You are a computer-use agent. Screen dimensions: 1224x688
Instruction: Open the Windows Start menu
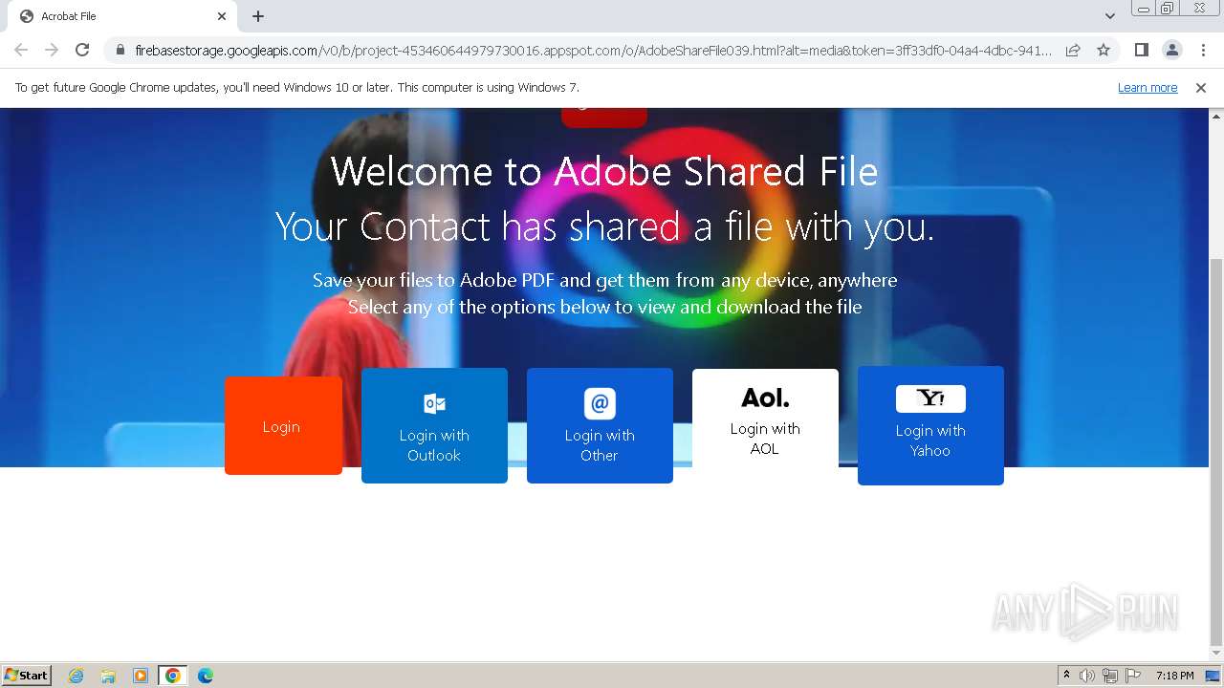pos(27,675)
